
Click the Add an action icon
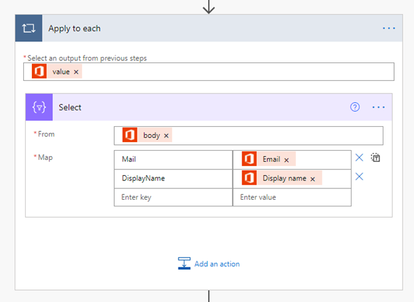tap(184, 264)
